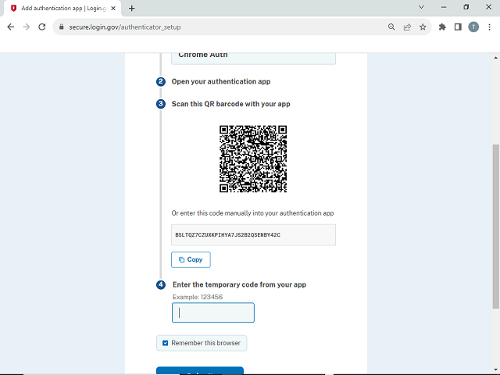Copy the manual authentication code
This screenshot has width=500, height=375.
[x=191, y=259]
